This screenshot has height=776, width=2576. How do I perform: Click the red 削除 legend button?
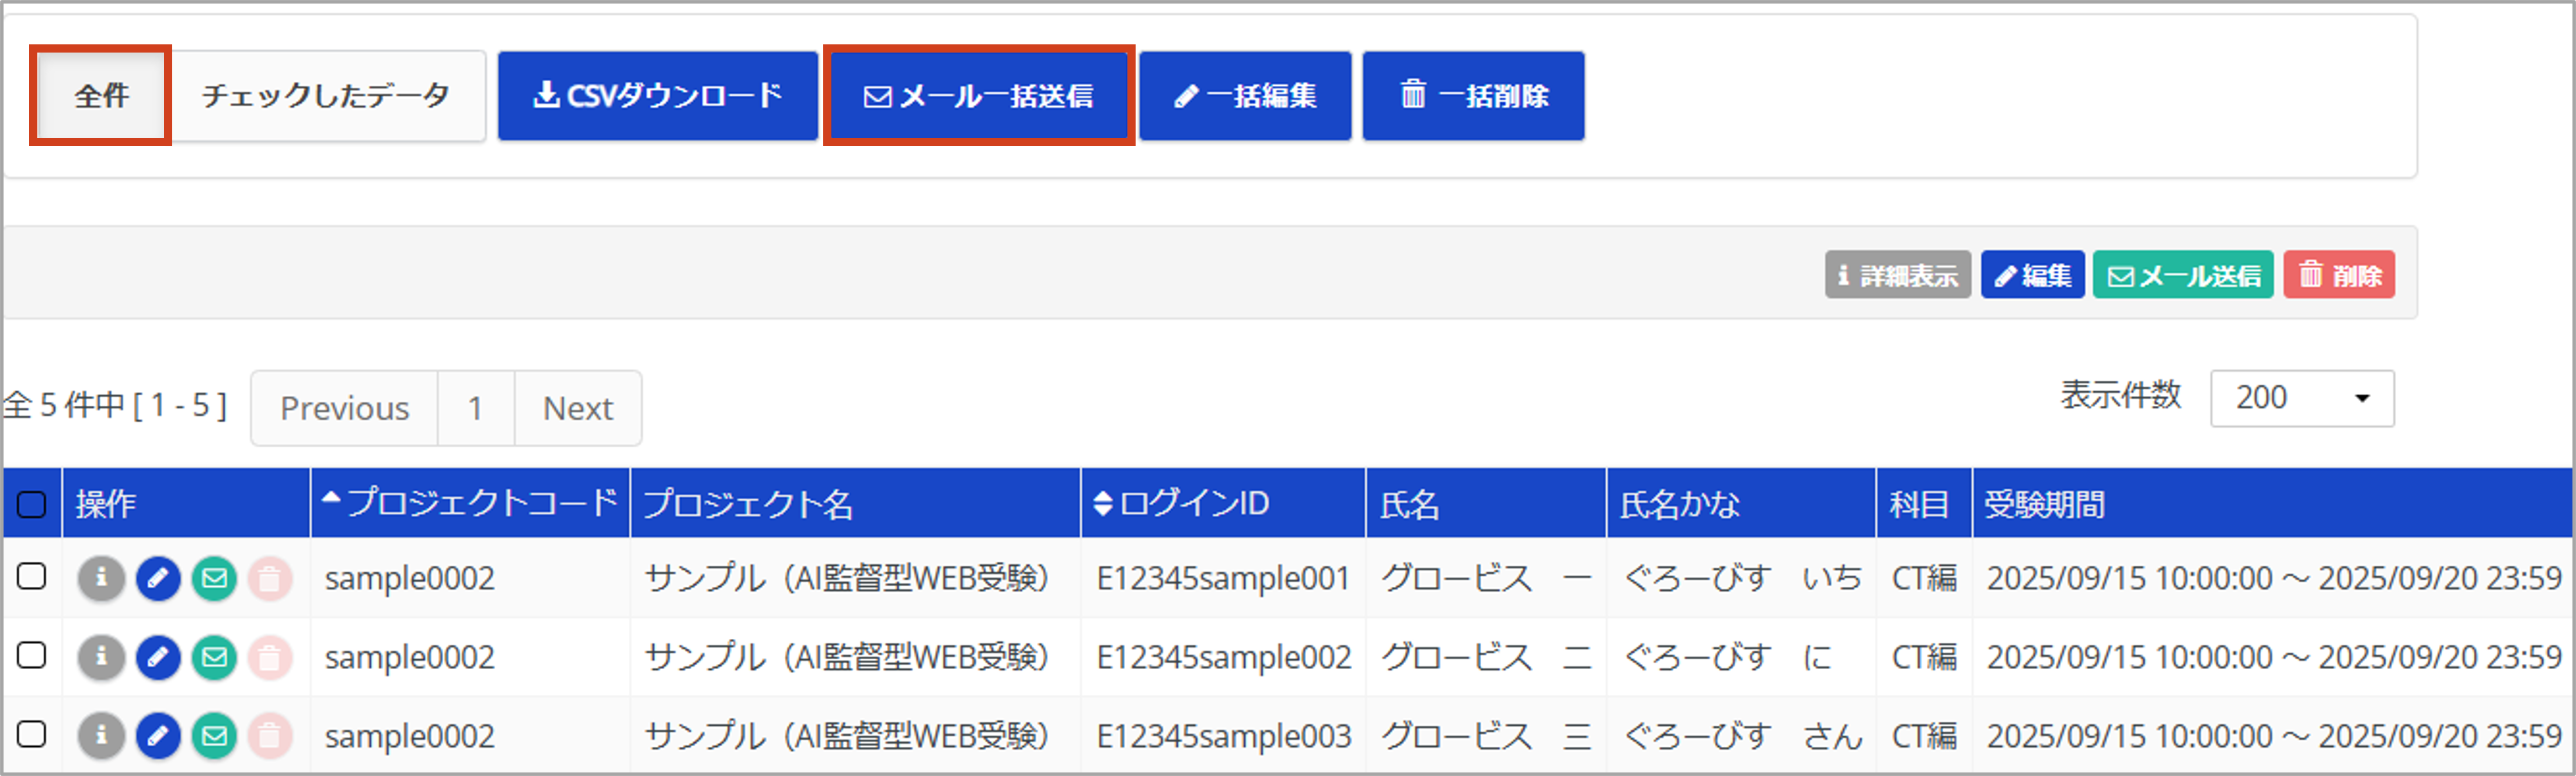(x=2339, y=275)
